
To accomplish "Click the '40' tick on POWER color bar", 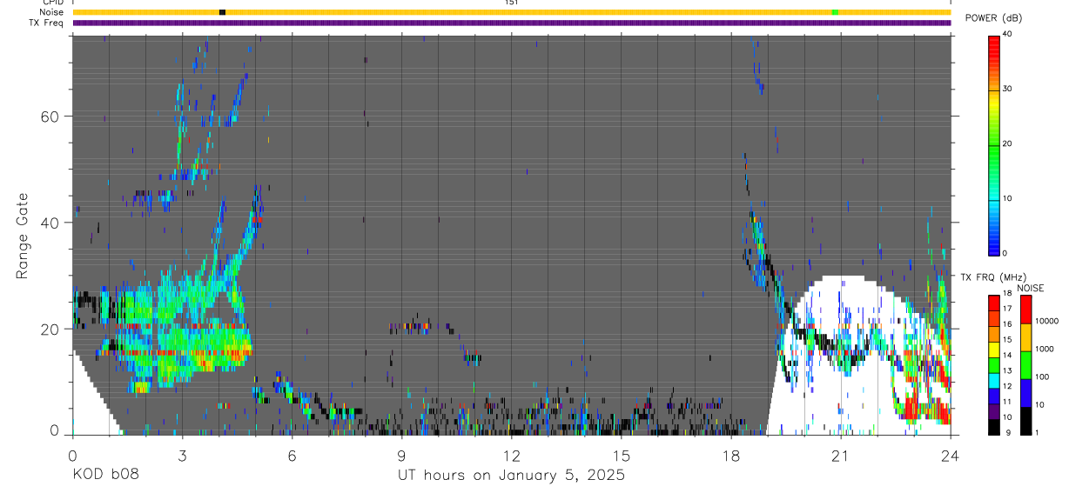I will (1008, 34).
